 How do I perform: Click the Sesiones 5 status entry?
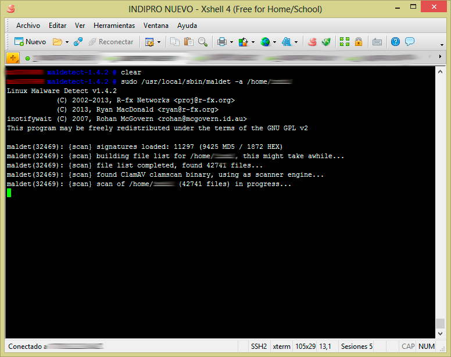(x=357, y=347)
